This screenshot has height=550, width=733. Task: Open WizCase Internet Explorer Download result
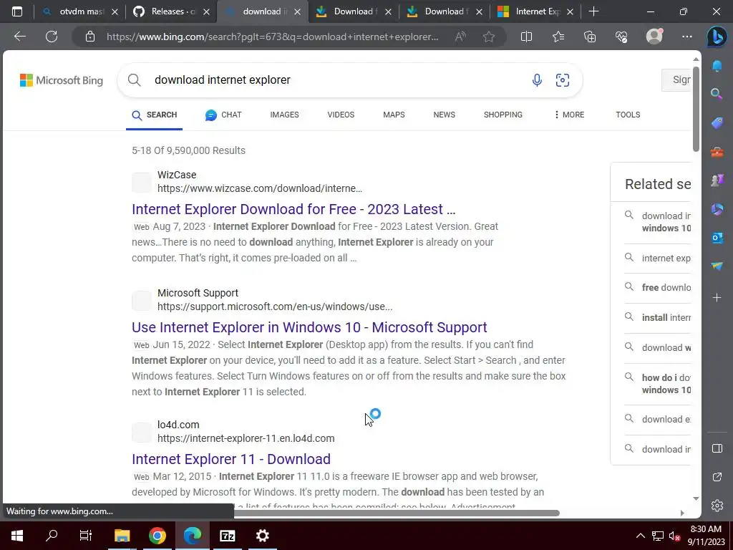click(x=293, y=209)
